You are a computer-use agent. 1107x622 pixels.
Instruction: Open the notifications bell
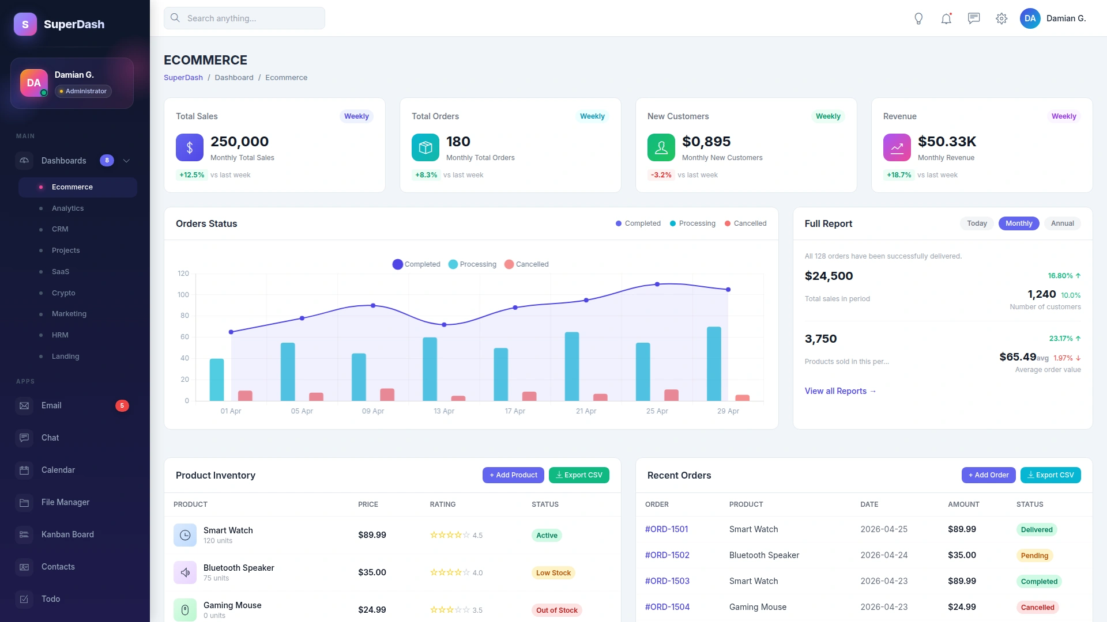[946, 18]
